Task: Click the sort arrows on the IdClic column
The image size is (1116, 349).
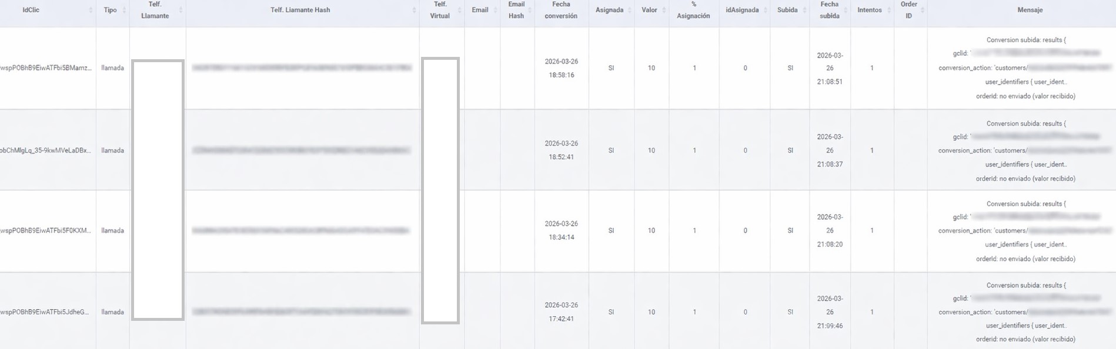Action: 91,10
